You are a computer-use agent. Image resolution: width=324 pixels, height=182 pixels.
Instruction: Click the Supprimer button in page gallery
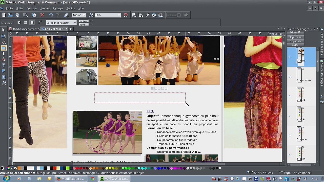(x=295, y=37)
